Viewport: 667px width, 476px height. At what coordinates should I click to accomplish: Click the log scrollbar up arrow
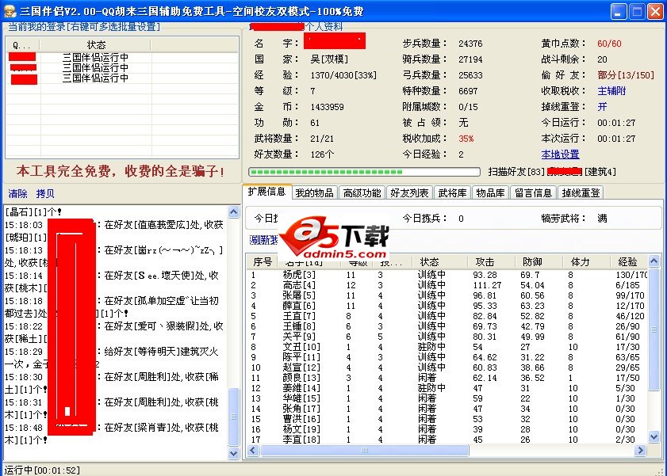(x=233, y=211)
